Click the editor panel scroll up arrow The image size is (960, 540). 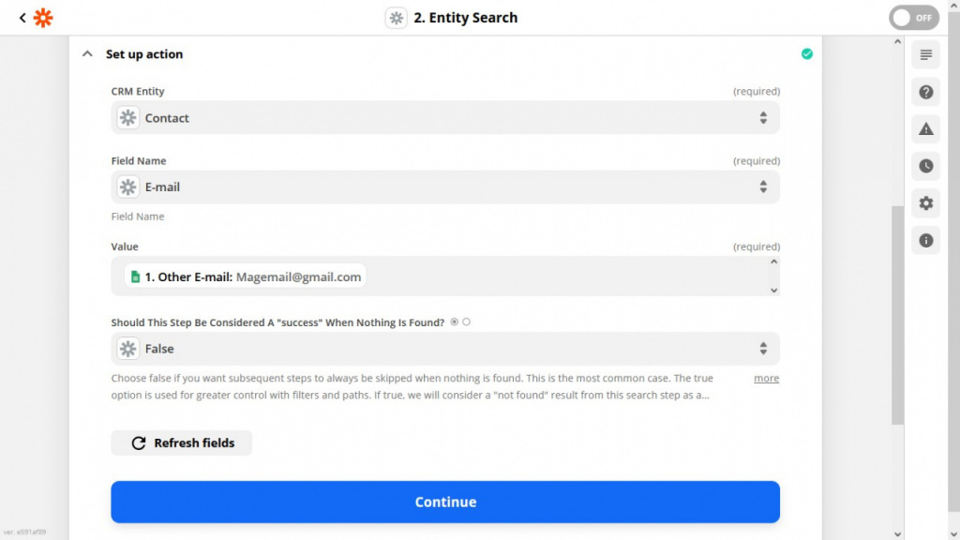tap(897, 41)
